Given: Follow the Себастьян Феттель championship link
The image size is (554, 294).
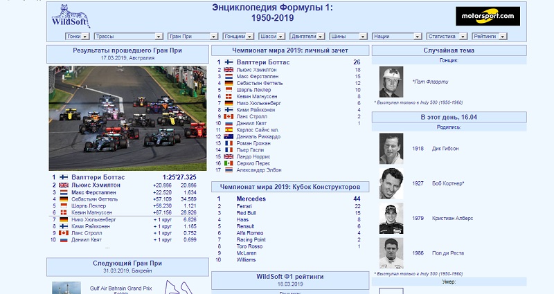Looking at the screenshot, I should [x=258, y=83].
